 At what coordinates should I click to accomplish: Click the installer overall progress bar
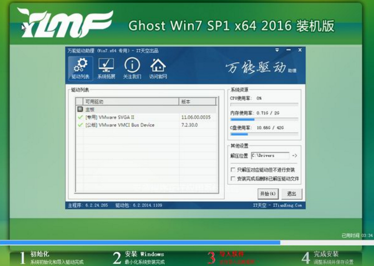(x=187, y=243)
